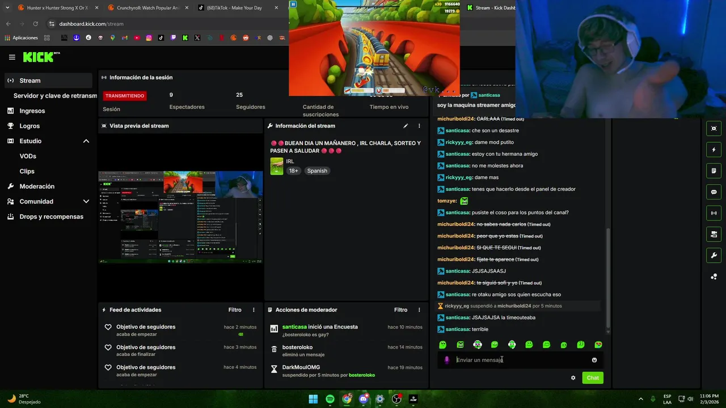Send the message with the Chat button
Image resolution: width=726 pixels, height=408 pixels.
point(592,378)
